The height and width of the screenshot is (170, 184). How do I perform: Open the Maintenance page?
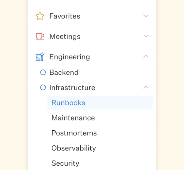click(73, 118)
